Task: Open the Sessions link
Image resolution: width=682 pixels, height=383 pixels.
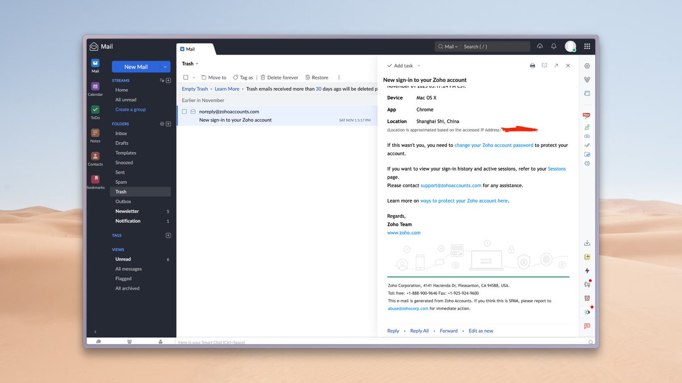Action: pos(556,169)
